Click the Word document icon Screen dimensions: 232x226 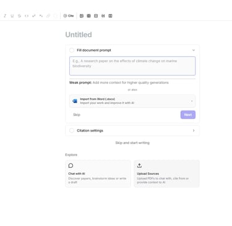pos(75,101)
